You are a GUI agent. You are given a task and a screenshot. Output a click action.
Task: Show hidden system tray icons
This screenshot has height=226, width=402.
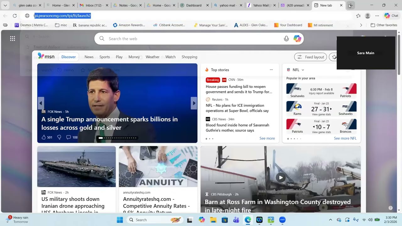[x=330, y=220]
